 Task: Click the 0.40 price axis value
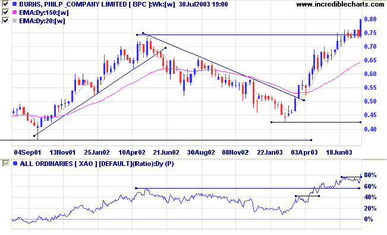pos(370,129)
